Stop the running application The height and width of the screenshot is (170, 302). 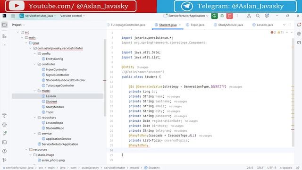(230, 16)
